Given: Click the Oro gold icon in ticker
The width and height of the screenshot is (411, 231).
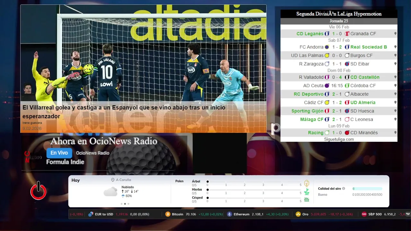Looking at the screenshot, I should [x=298, y=214].
